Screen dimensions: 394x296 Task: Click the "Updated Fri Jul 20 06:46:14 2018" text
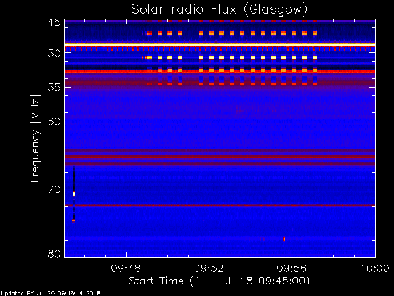pos(50,294)
